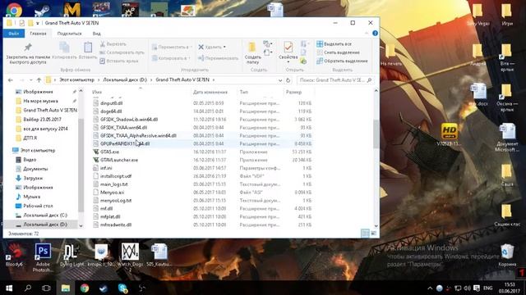Select GTAVLauncher.exe application file
The height and width of the screenshot is (295, 526).
119,160
